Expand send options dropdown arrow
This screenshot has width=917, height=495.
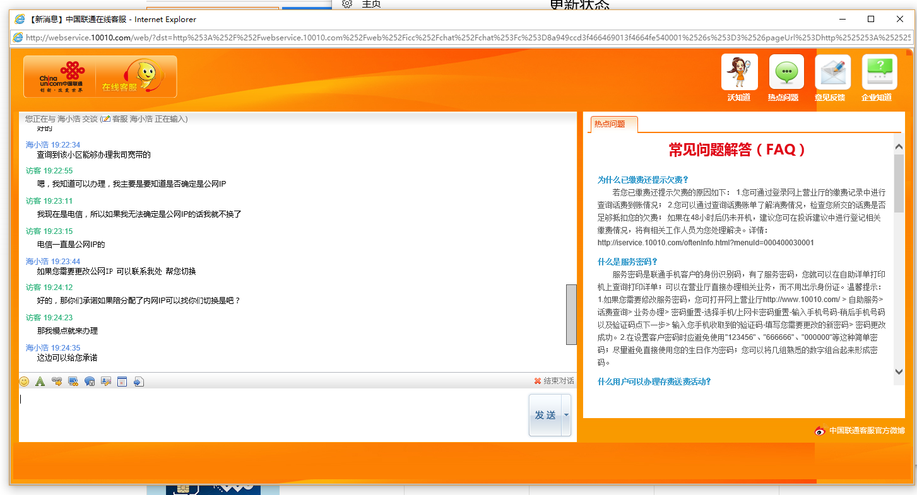pos(566,415)
